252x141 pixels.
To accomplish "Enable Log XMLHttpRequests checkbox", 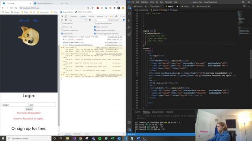I will click(94, 23).
